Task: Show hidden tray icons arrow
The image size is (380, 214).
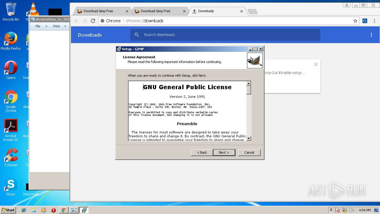Action: [331, 210]
